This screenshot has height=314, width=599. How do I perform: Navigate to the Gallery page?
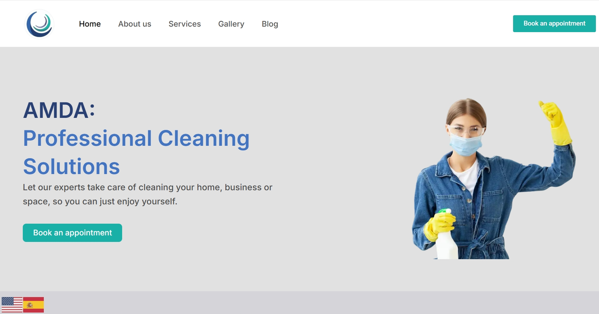[x=231, y=24]
